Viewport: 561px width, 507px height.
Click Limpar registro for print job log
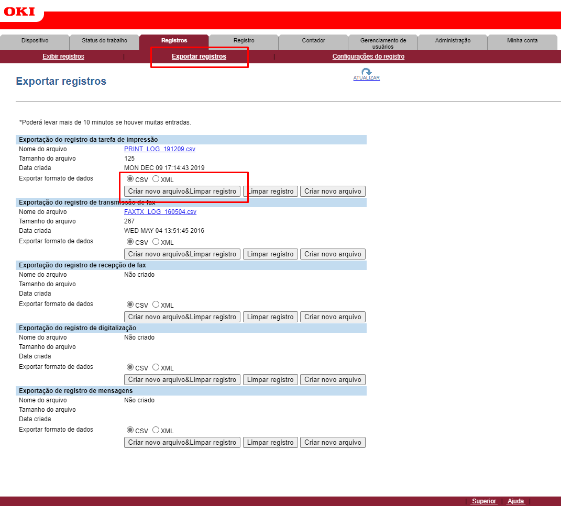(x=270, y=191)
